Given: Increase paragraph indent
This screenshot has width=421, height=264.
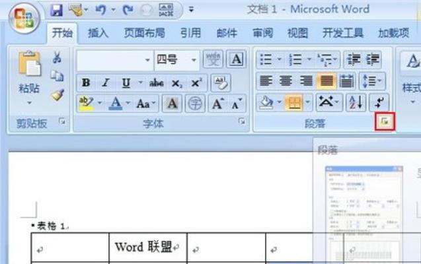Looking at the screenshot, I should [x=373, y=59].
